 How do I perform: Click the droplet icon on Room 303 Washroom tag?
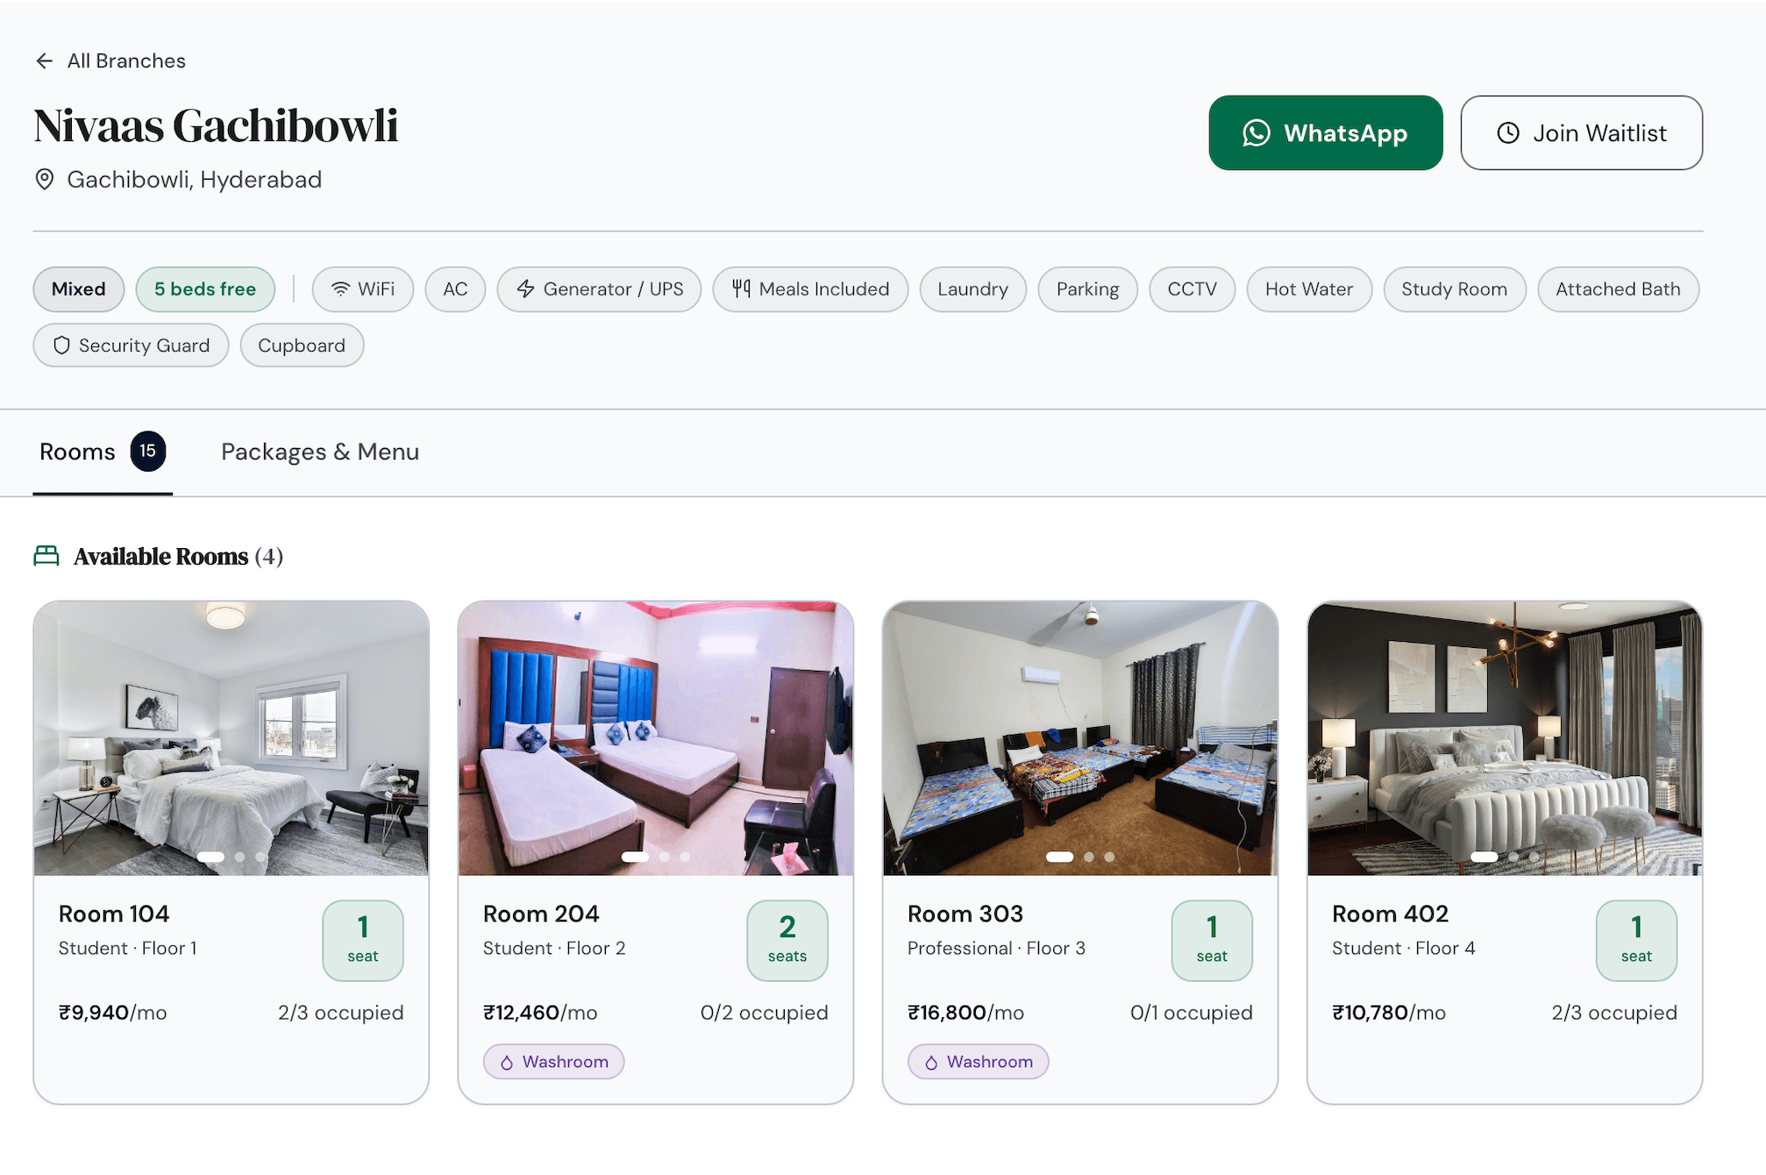pos(931,1063)
